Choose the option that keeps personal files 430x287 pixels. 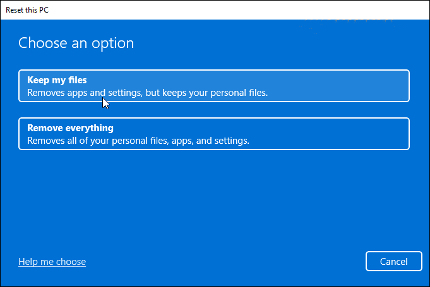coord(214,86)
